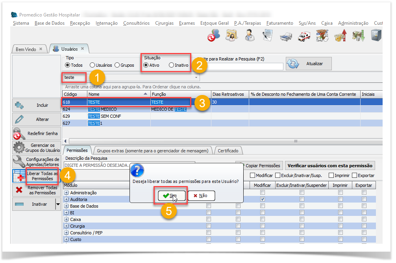
Task: Click the Descrição da Pesquisa input field
Action: point(129,165)
